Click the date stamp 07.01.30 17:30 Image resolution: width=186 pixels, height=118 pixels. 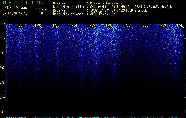click(15, 14)
